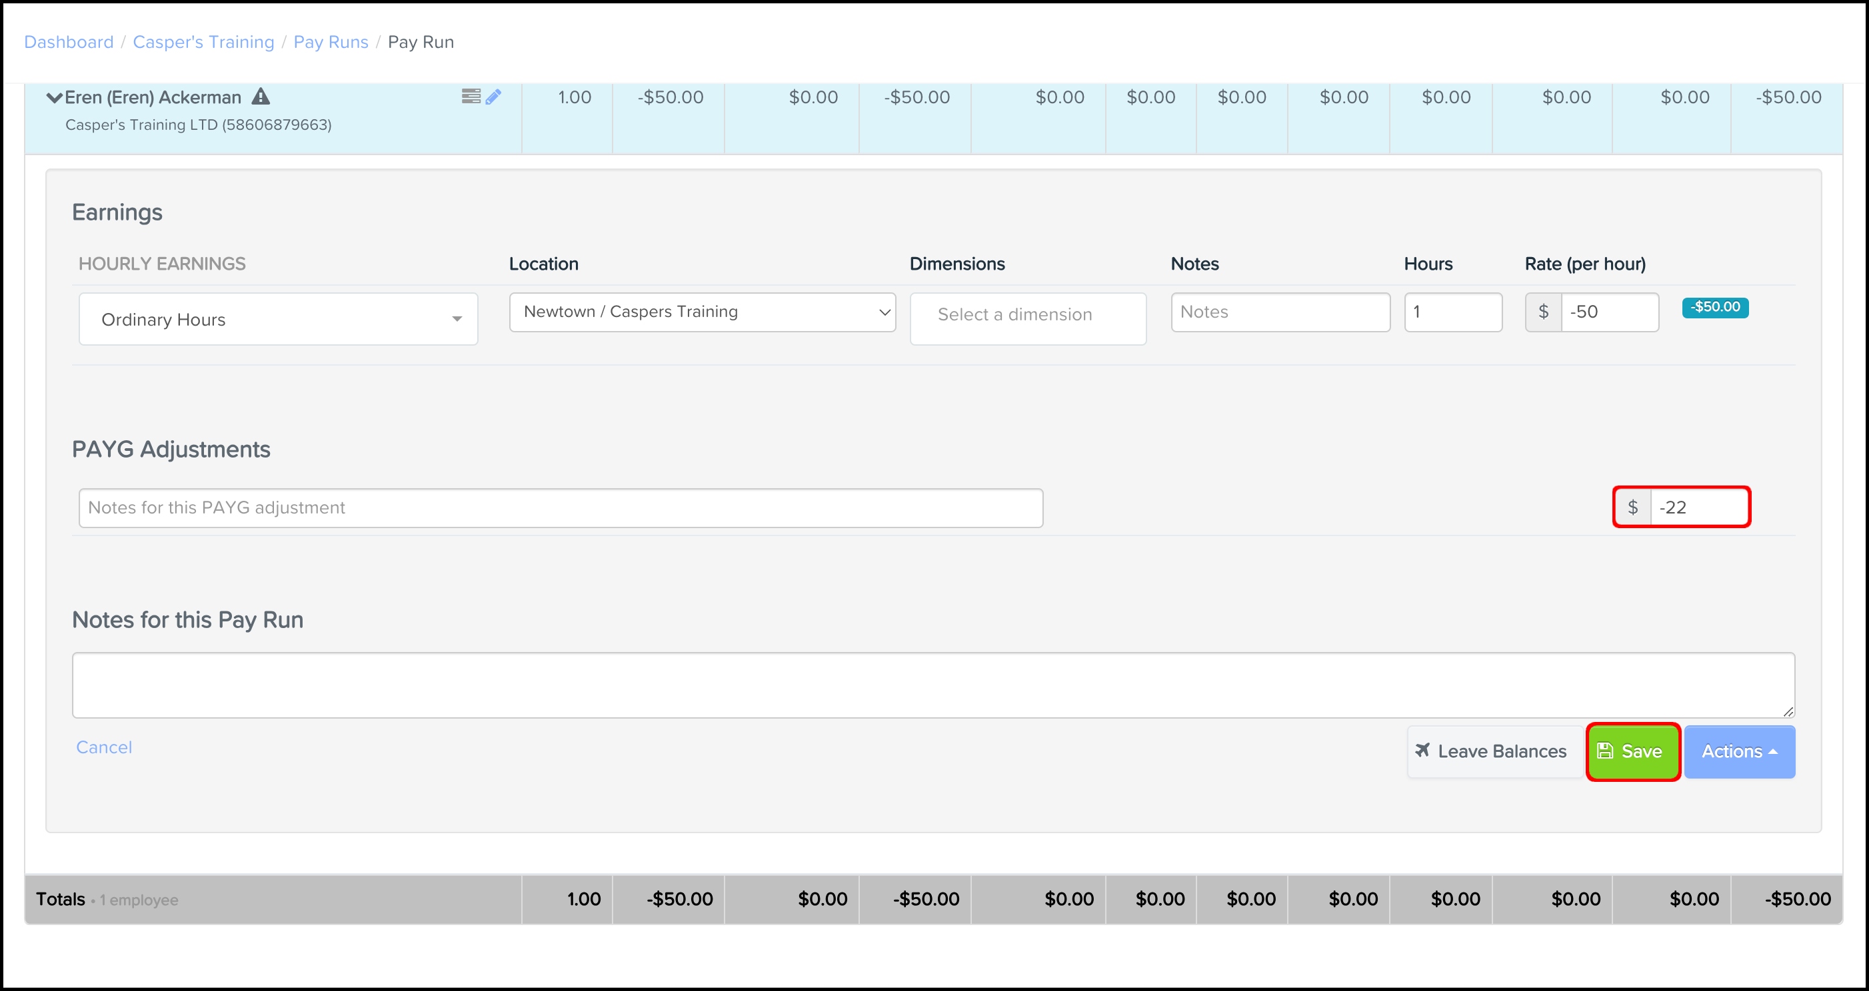
Task: Click the PAYG Adjustments heading
Action: coord(171,450)
